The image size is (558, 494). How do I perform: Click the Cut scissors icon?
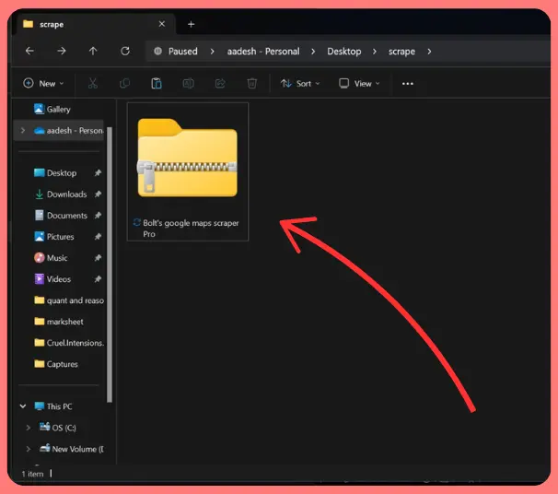[92, 83]
